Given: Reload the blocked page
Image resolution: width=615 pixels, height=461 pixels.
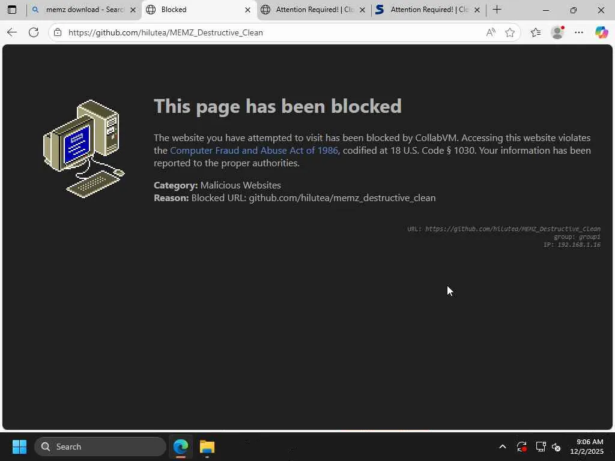Looking at the screenshot, I should click(x=34, y=32).
